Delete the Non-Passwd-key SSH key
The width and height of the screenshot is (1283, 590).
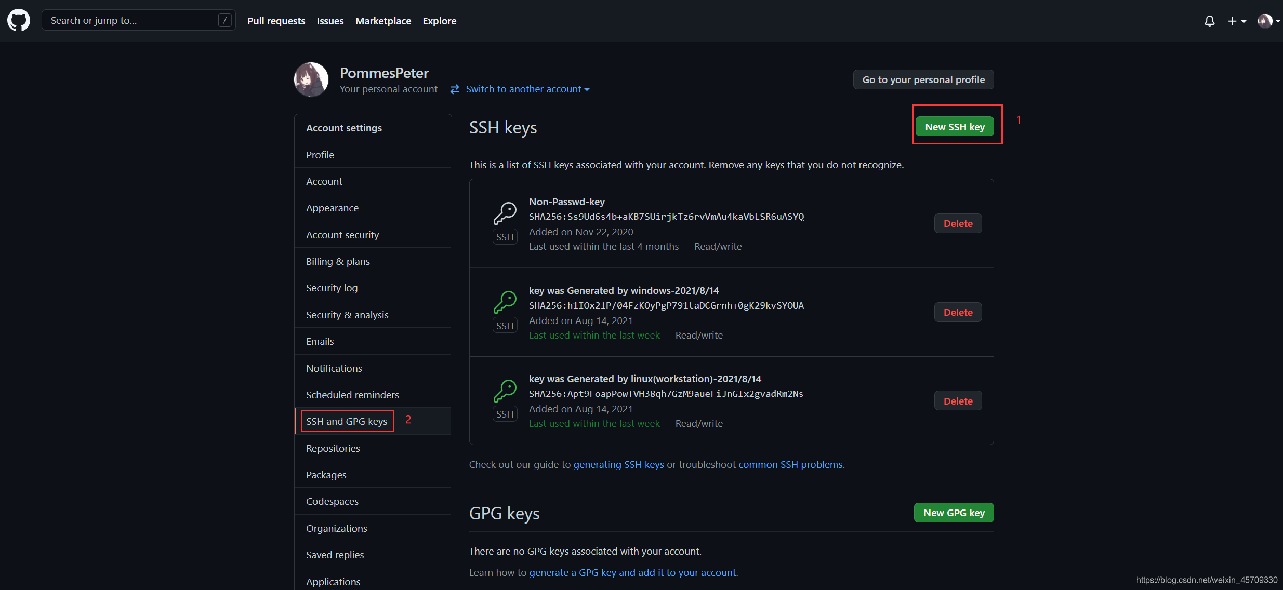(958, 223)
